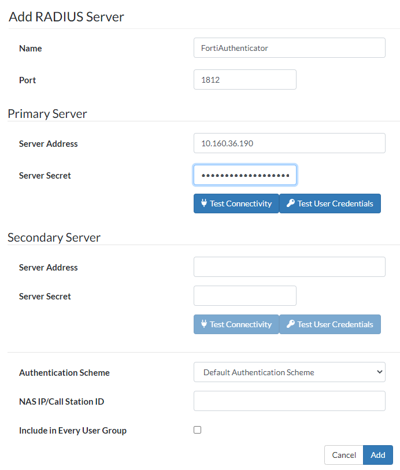Click the Add button
This screenshot has height=470, width=400.
tap(377, 455)
